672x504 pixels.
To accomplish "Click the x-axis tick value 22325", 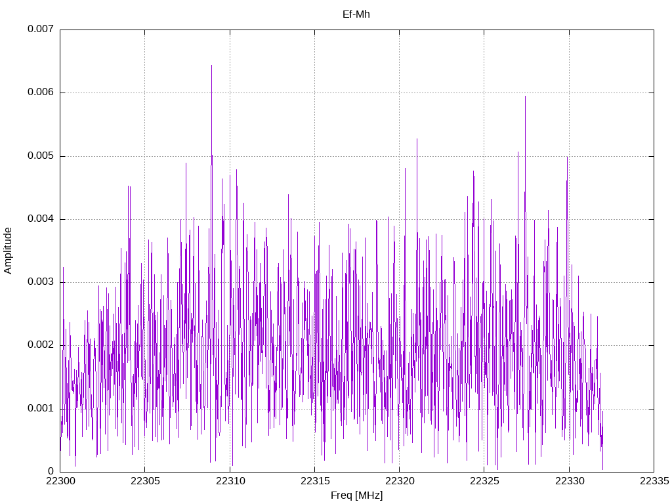I will pos(485,481).
